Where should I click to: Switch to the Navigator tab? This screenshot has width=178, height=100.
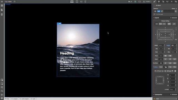click(163, 2)
